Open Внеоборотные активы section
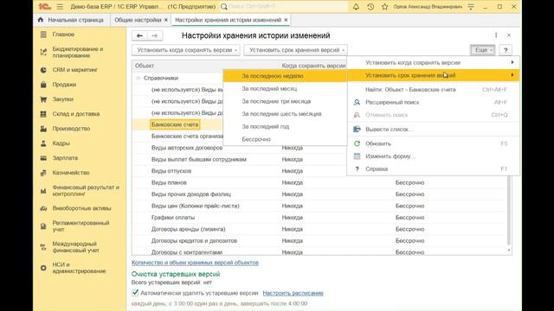 click(81, 208)
